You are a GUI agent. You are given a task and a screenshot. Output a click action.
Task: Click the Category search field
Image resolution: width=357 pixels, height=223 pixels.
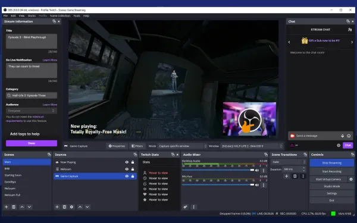pos(32,96)
